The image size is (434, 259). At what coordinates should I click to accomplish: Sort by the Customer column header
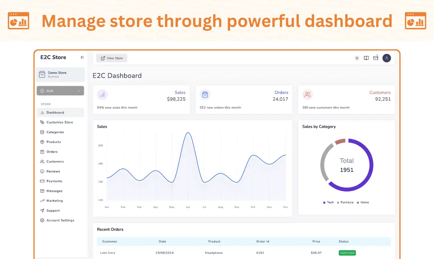pos(110,242)
